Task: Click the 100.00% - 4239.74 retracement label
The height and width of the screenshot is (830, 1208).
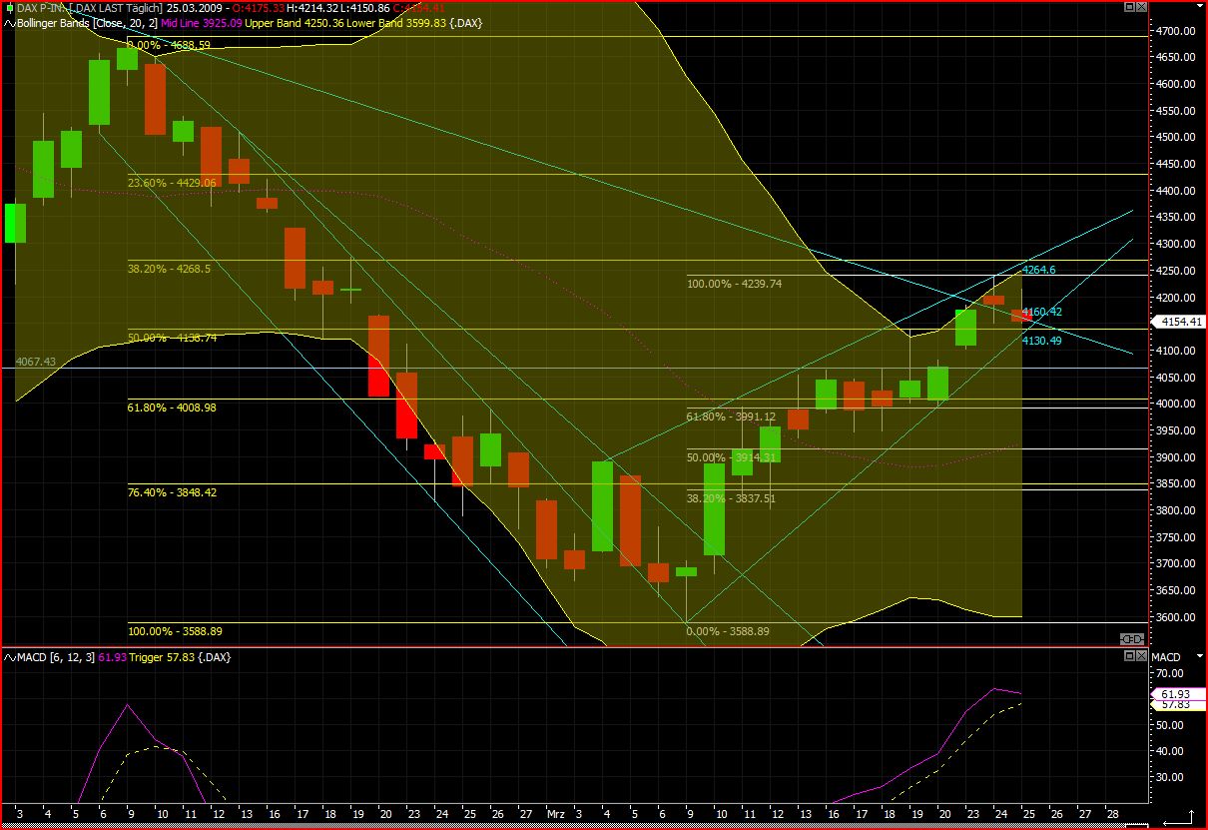Action: click(734, 284)
